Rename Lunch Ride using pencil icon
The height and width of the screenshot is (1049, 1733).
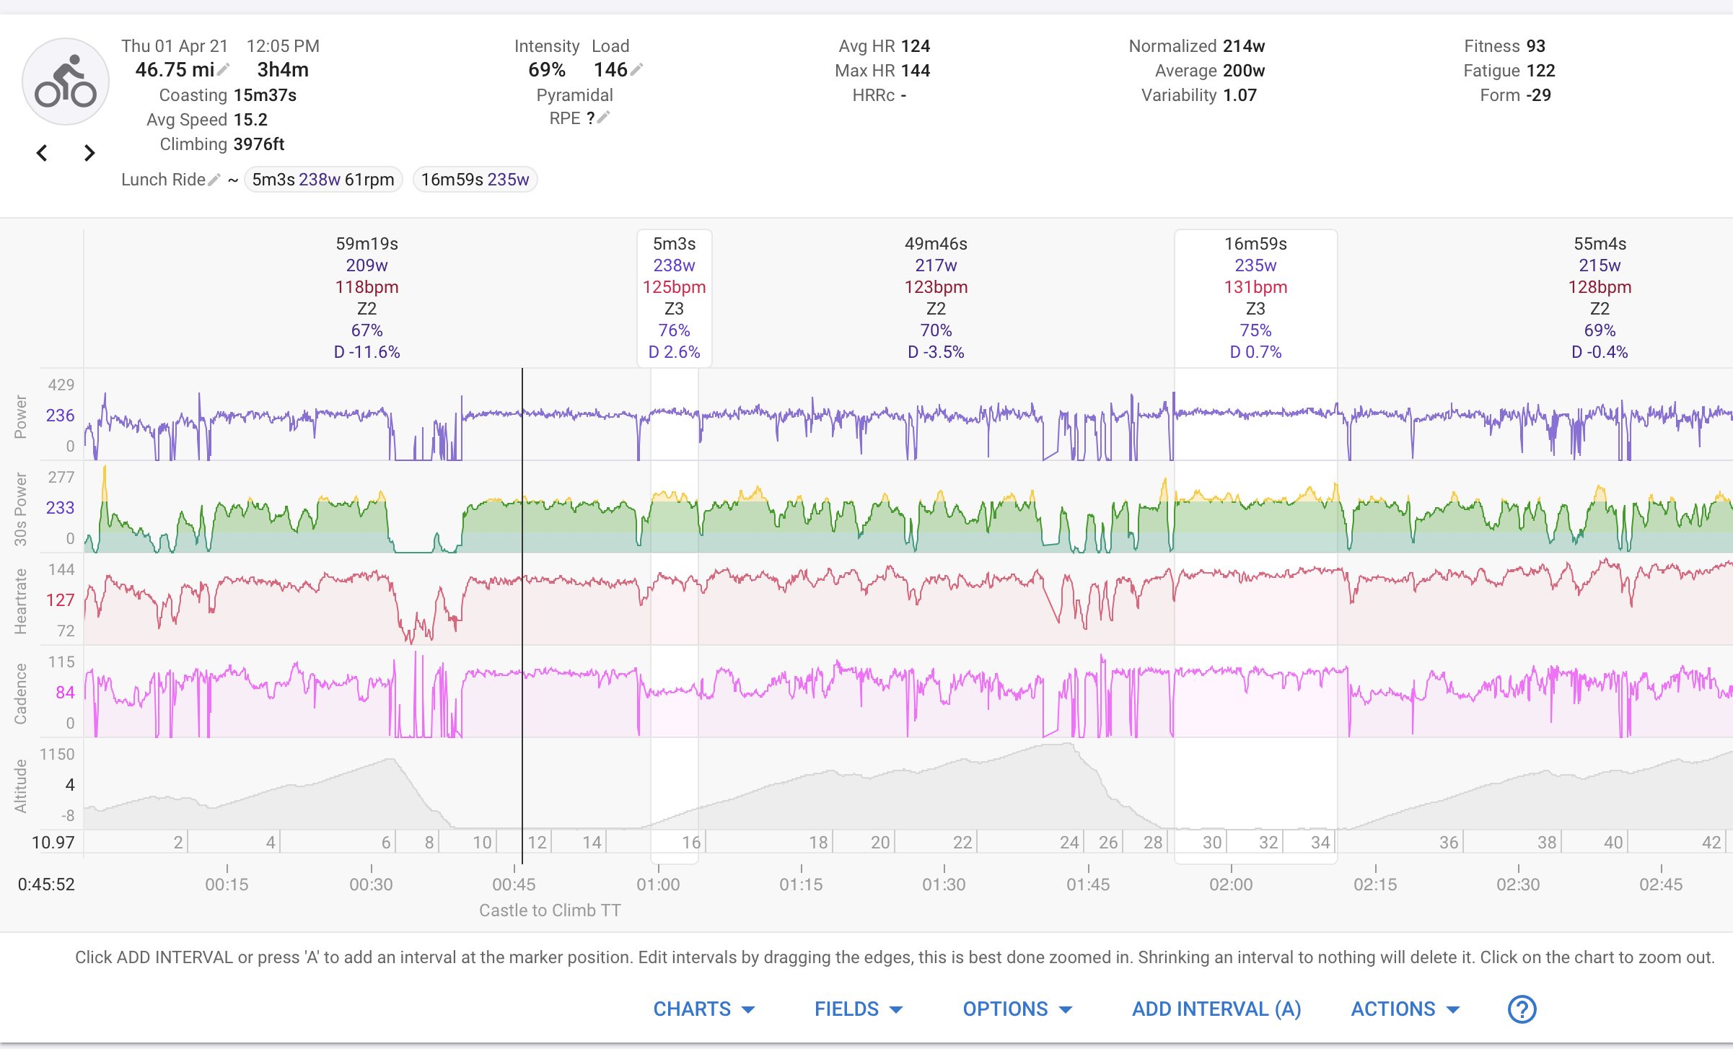214,180
